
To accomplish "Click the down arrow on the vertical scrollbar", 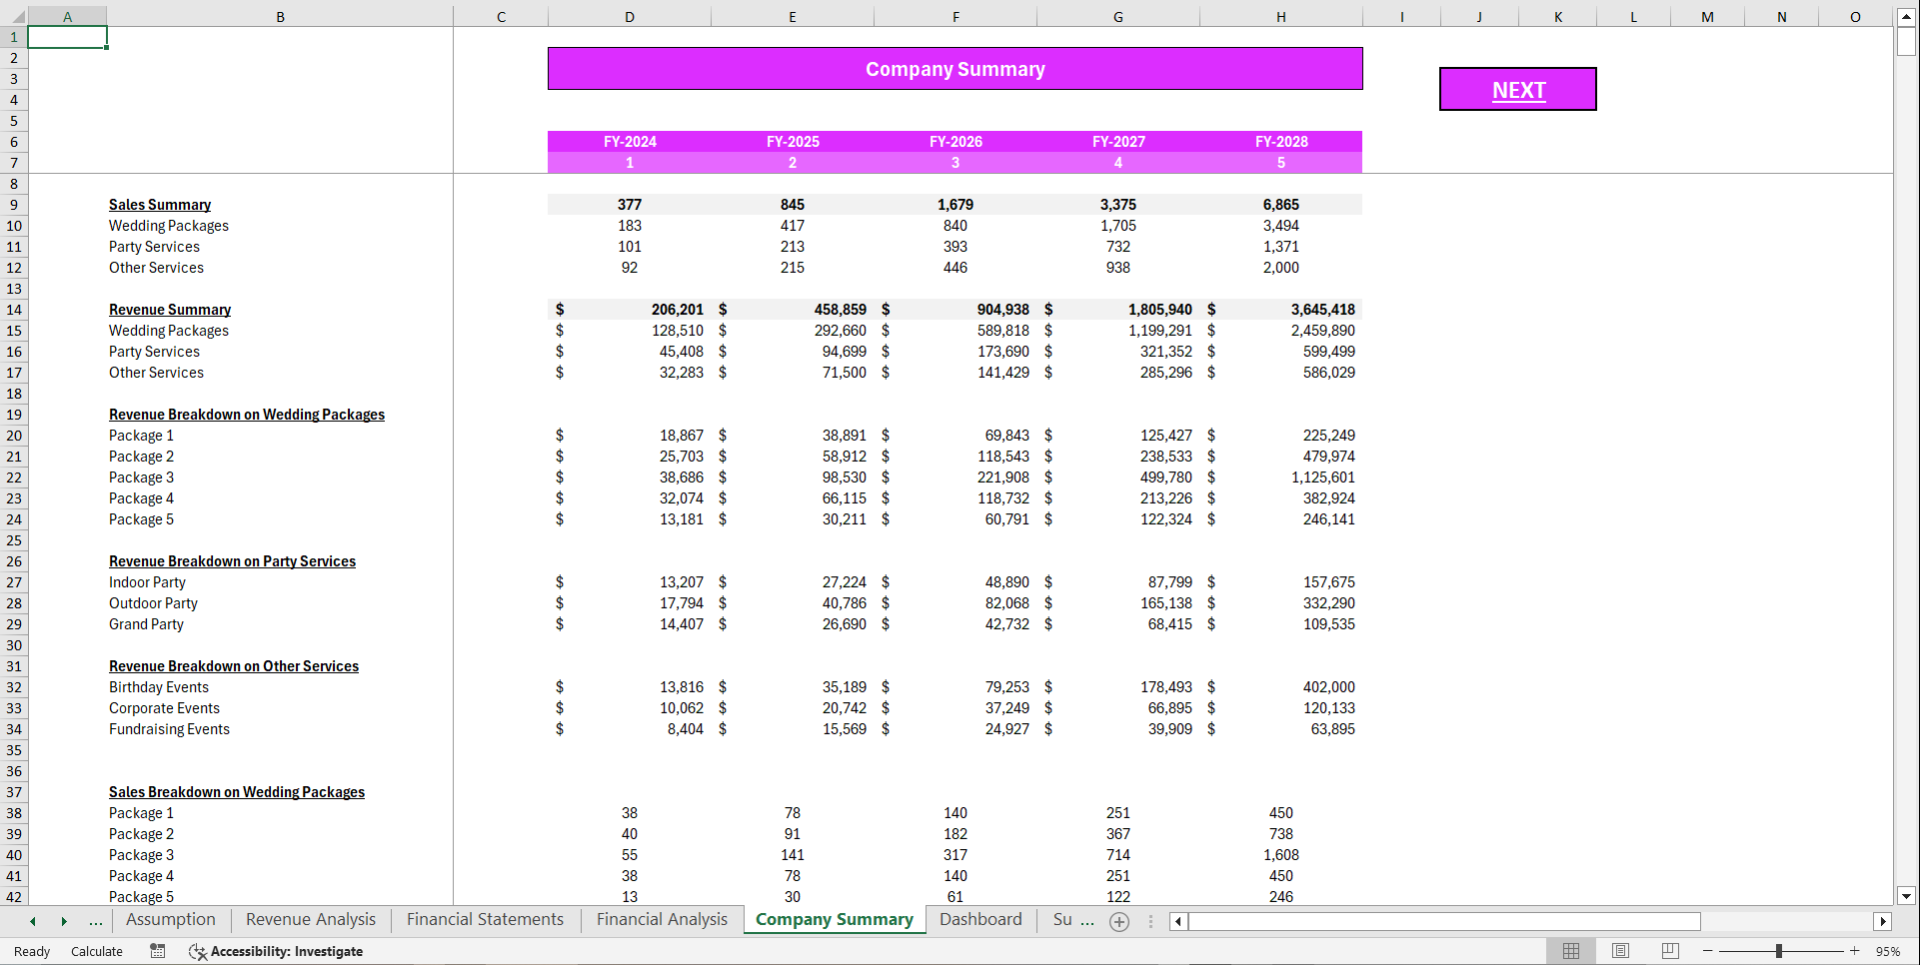I will coord(1907,896).
